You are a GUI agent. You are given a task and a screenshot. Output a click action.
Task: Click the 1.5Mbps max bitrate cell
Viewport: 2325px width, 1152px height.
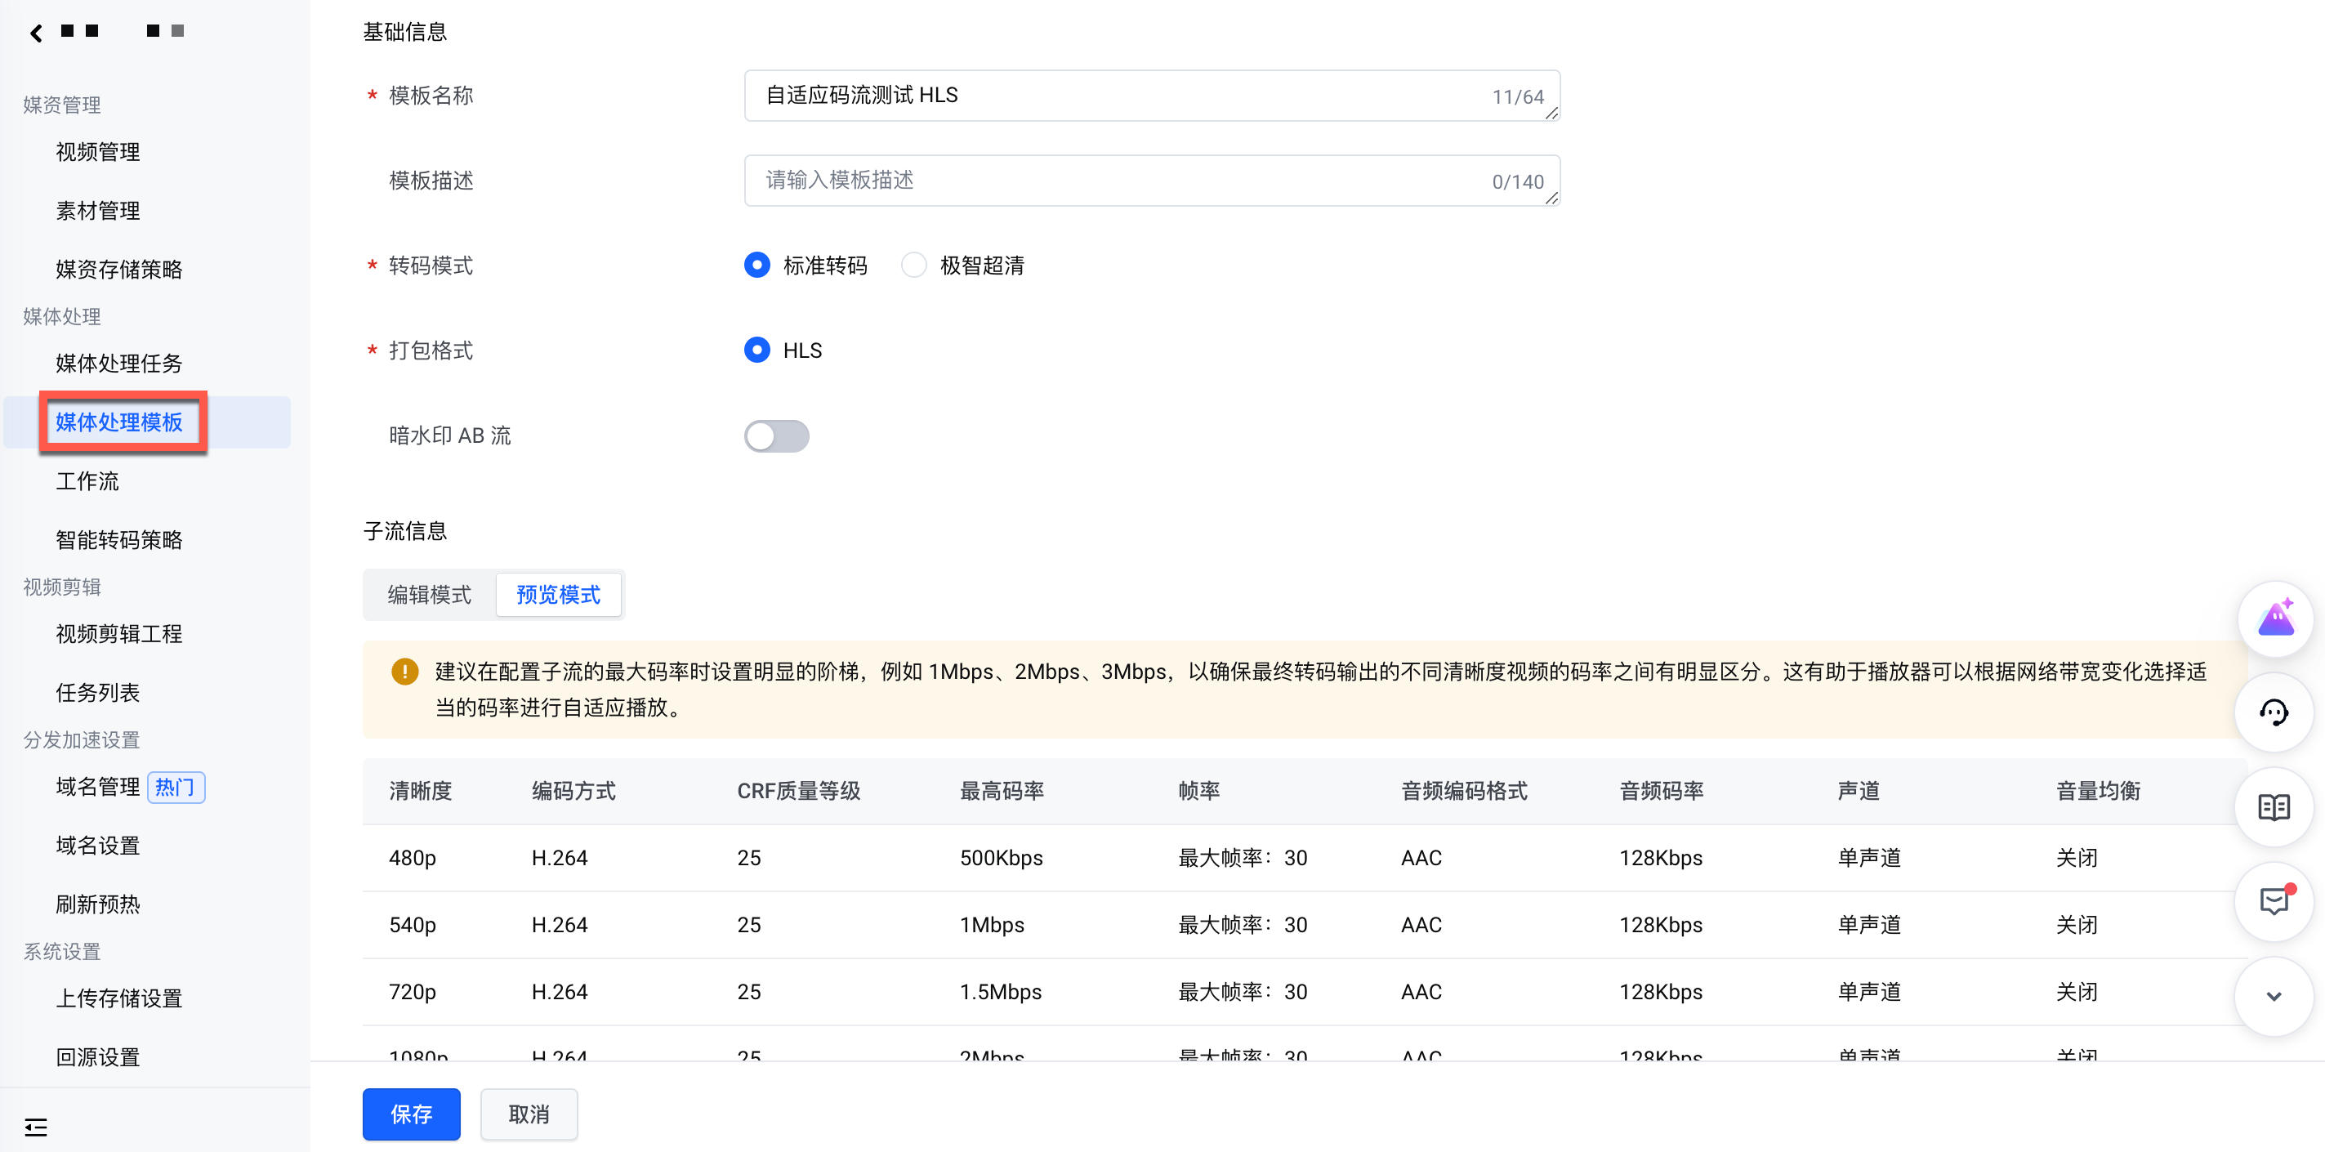(x=1000, y=991)
